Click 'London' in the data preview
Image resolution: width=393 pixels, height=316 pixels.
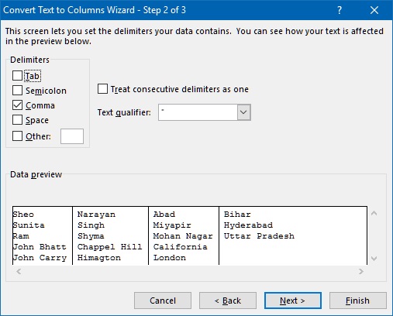170,258
